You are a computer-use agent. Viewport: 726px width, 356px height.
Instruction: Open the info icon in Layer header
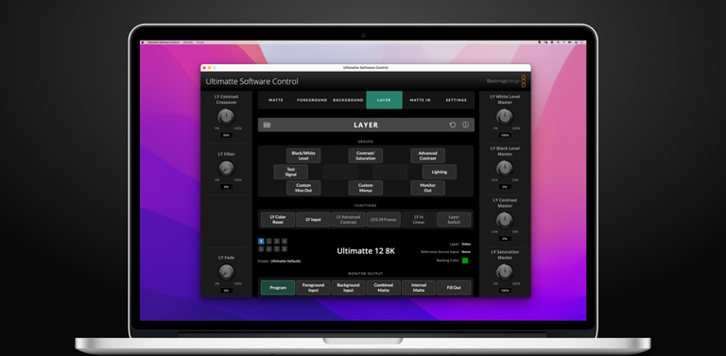pyautogui.click(x=465, y=125)
